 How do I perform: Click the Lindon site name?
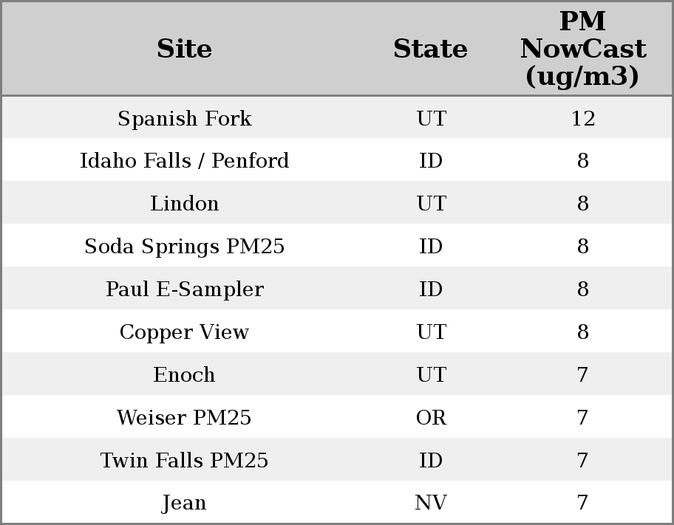(184, 204)
